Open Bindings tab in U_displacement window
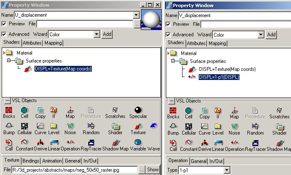Screen dimensions: 291x175 coord(31,161)
